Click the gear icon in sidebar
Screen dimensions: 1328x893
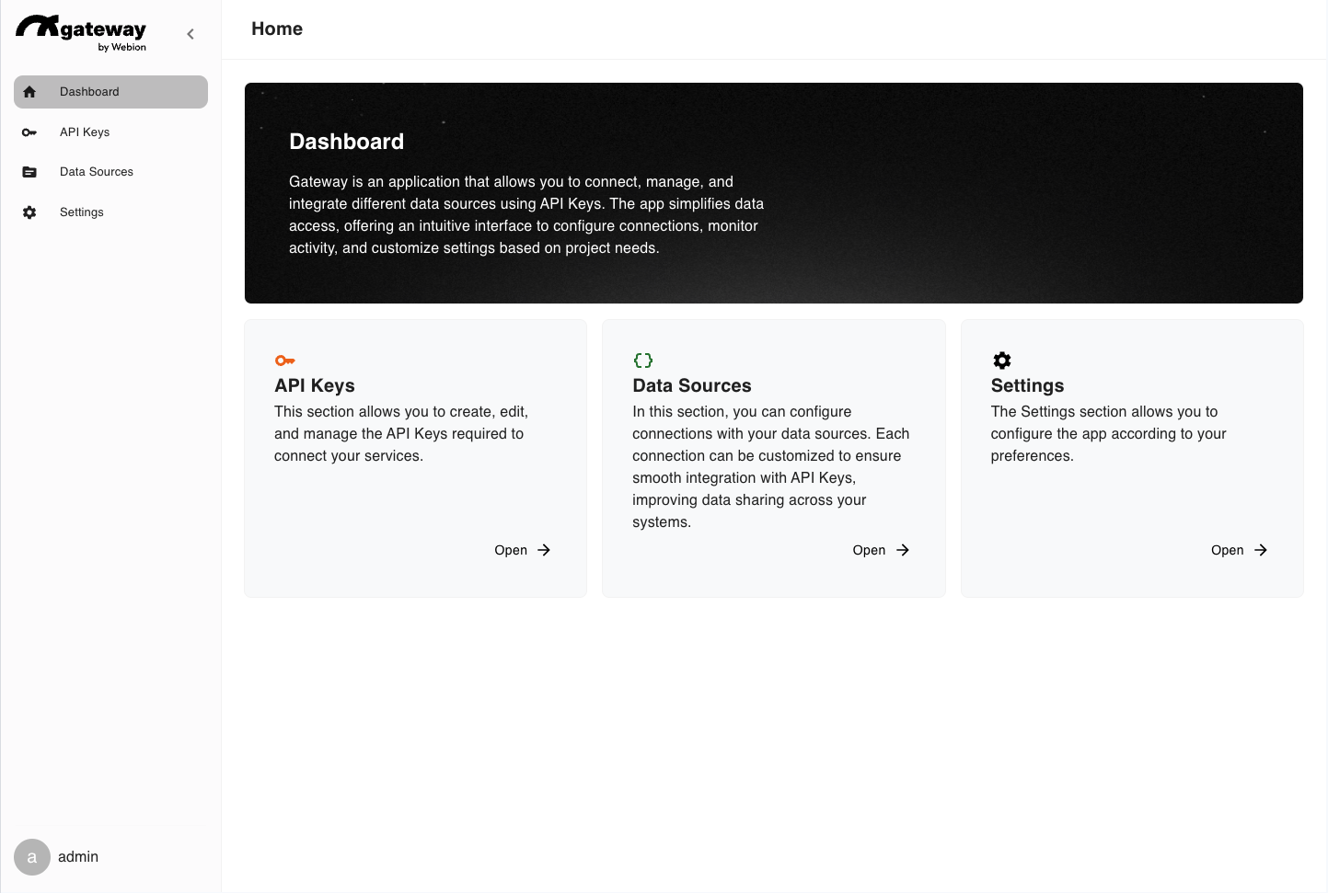29,212
